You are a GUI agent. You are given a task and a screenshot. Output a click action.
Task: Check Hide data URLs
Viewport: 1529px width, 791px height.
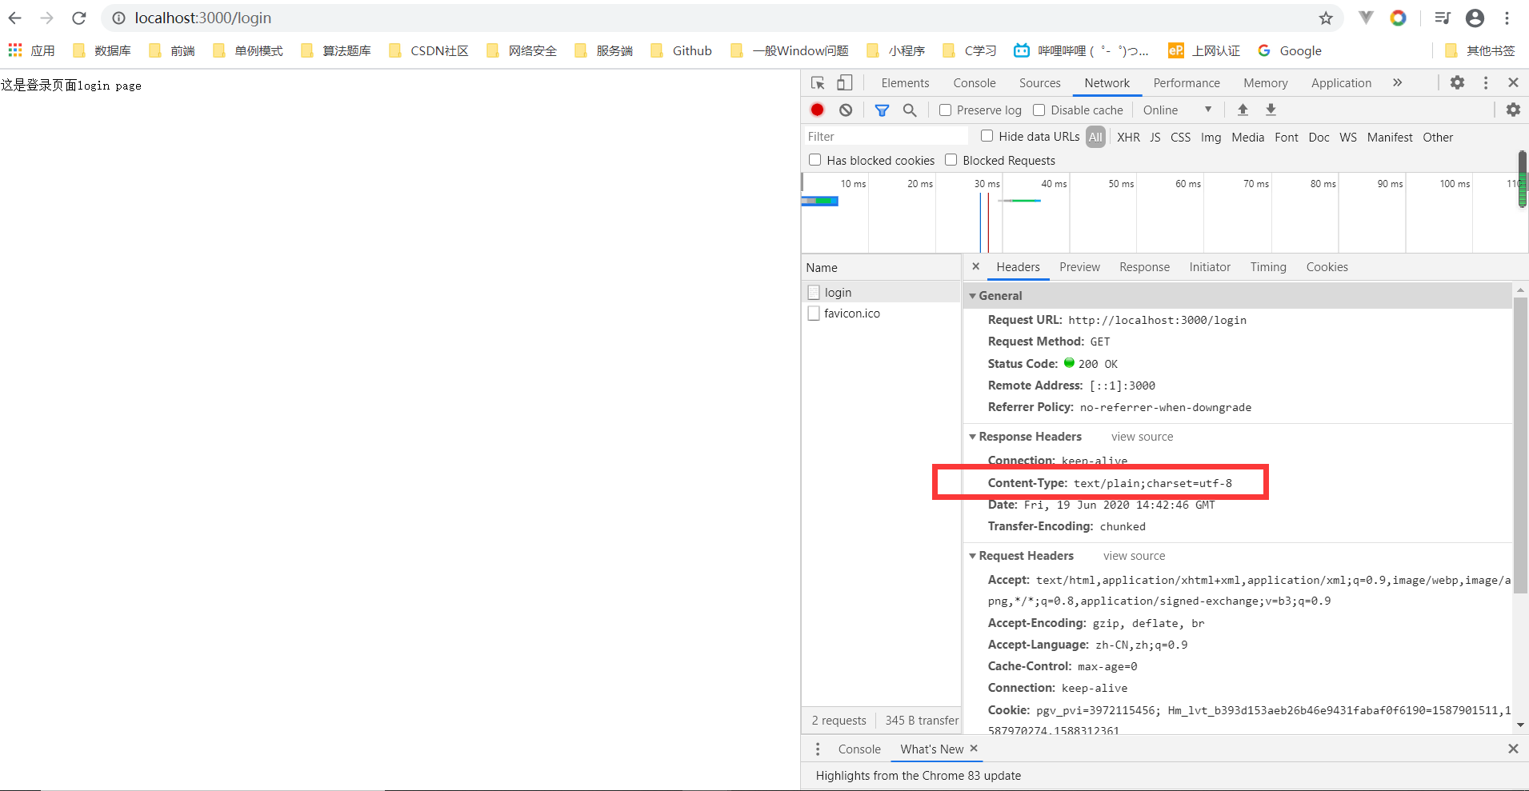pyautogui.click(x=987, y=136)
